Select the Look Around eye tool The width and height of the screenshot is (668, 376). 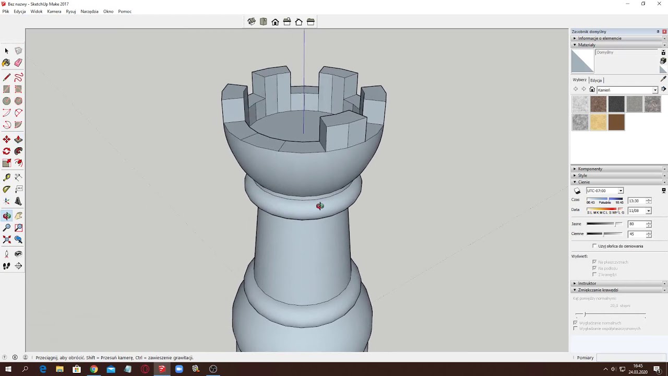tap(18, 254)
